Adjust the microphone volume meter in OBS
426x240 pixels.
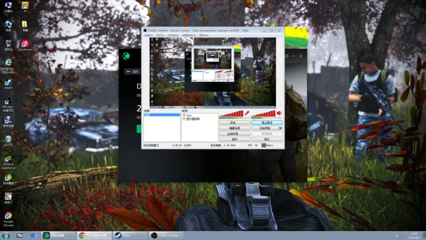tap(231, 114)
